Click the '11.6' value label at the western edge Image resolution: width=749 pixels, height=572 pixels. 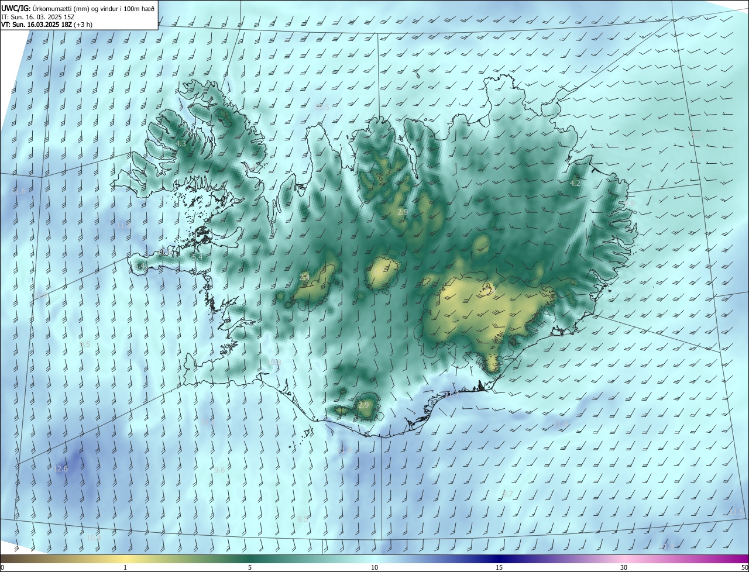click(19, 191)
